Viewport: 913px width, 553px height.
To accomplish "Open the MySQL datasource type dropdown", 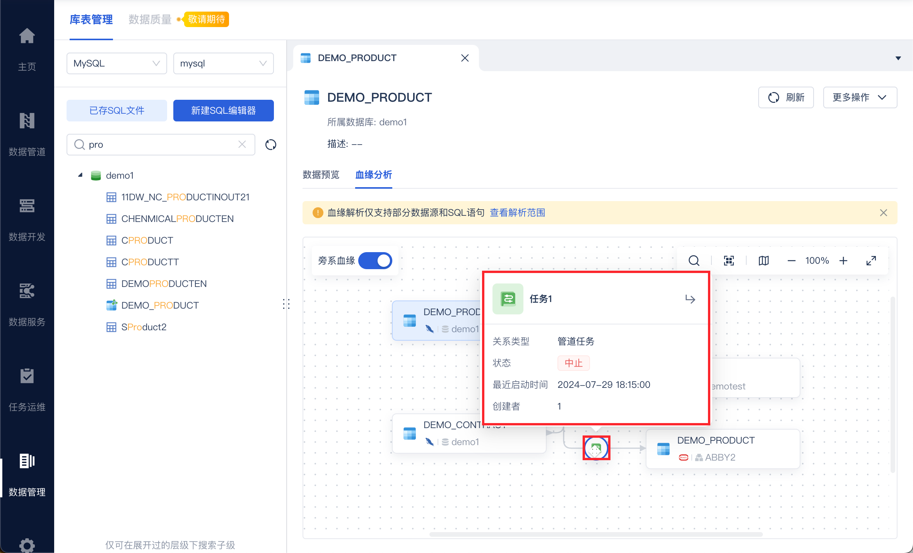I will pyautogui.click(x=116, y=63).
